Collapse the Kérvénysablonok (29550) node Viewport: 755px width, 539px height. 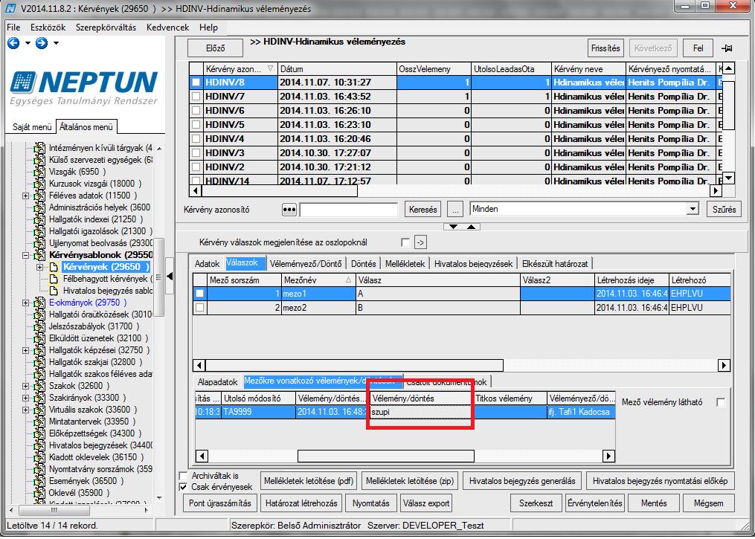[26, 255]
